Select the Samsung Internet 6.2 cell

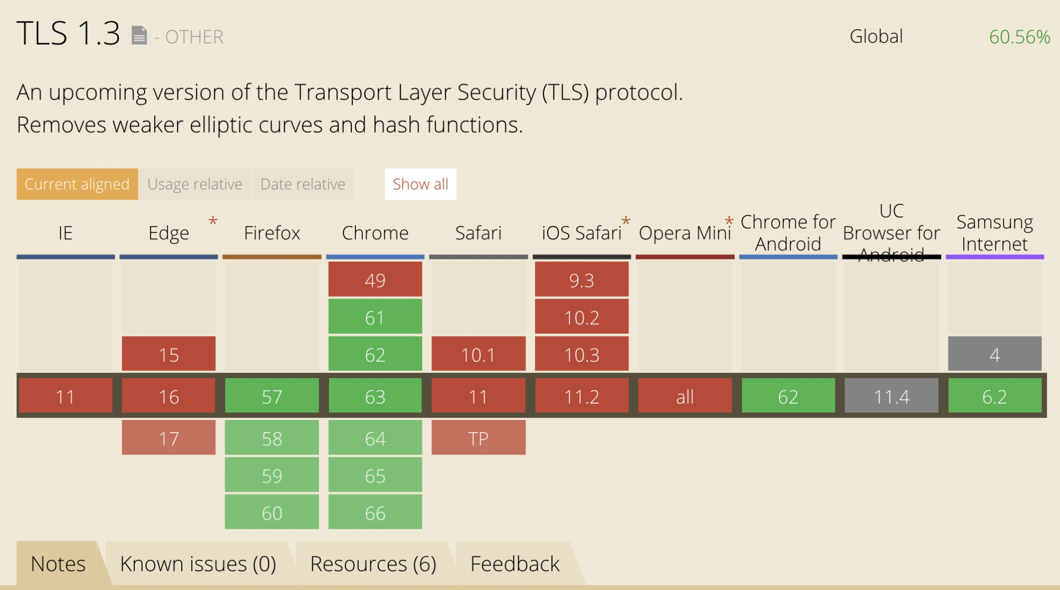[x=994, y=396]
